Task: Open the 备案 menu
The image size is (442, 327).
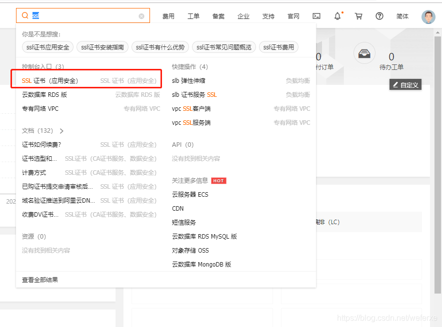Action: point(218,16)
